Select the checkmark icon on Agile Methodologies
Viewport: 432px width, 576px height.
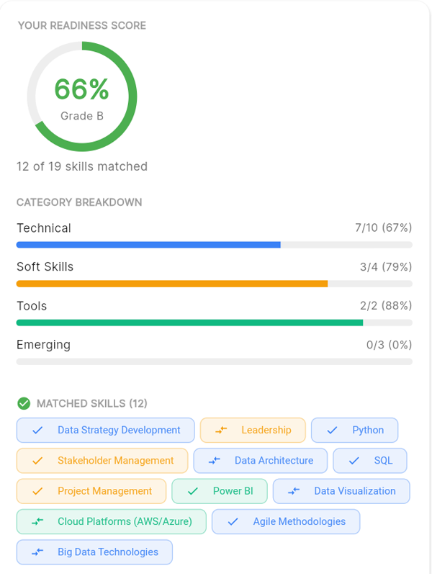point(232,521)
